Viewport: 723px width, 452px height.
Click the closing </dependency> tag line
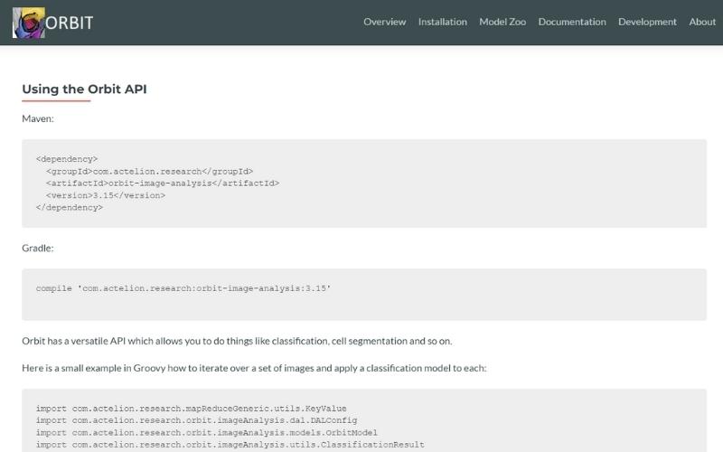70,208
